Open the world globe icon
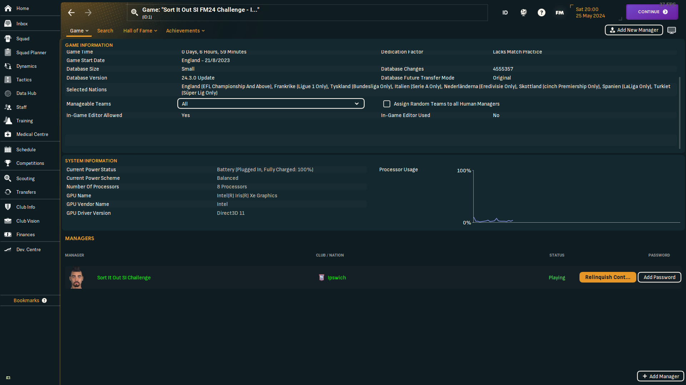Image resolution: width=686 pixels, height=385 pixels. (523, 12)
